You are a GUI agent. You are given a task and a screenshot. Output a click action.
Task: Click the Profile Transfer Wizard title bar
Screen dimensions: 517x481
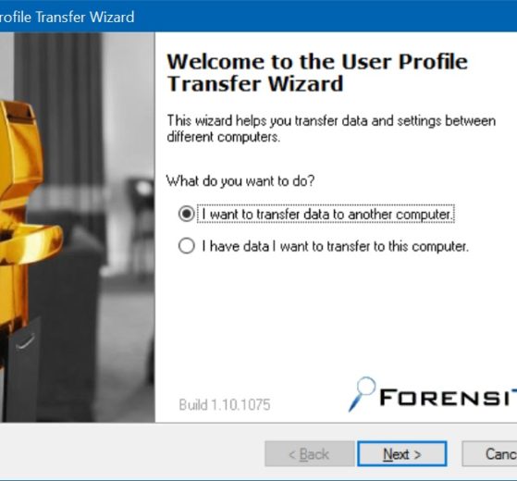tap(259, 16)
